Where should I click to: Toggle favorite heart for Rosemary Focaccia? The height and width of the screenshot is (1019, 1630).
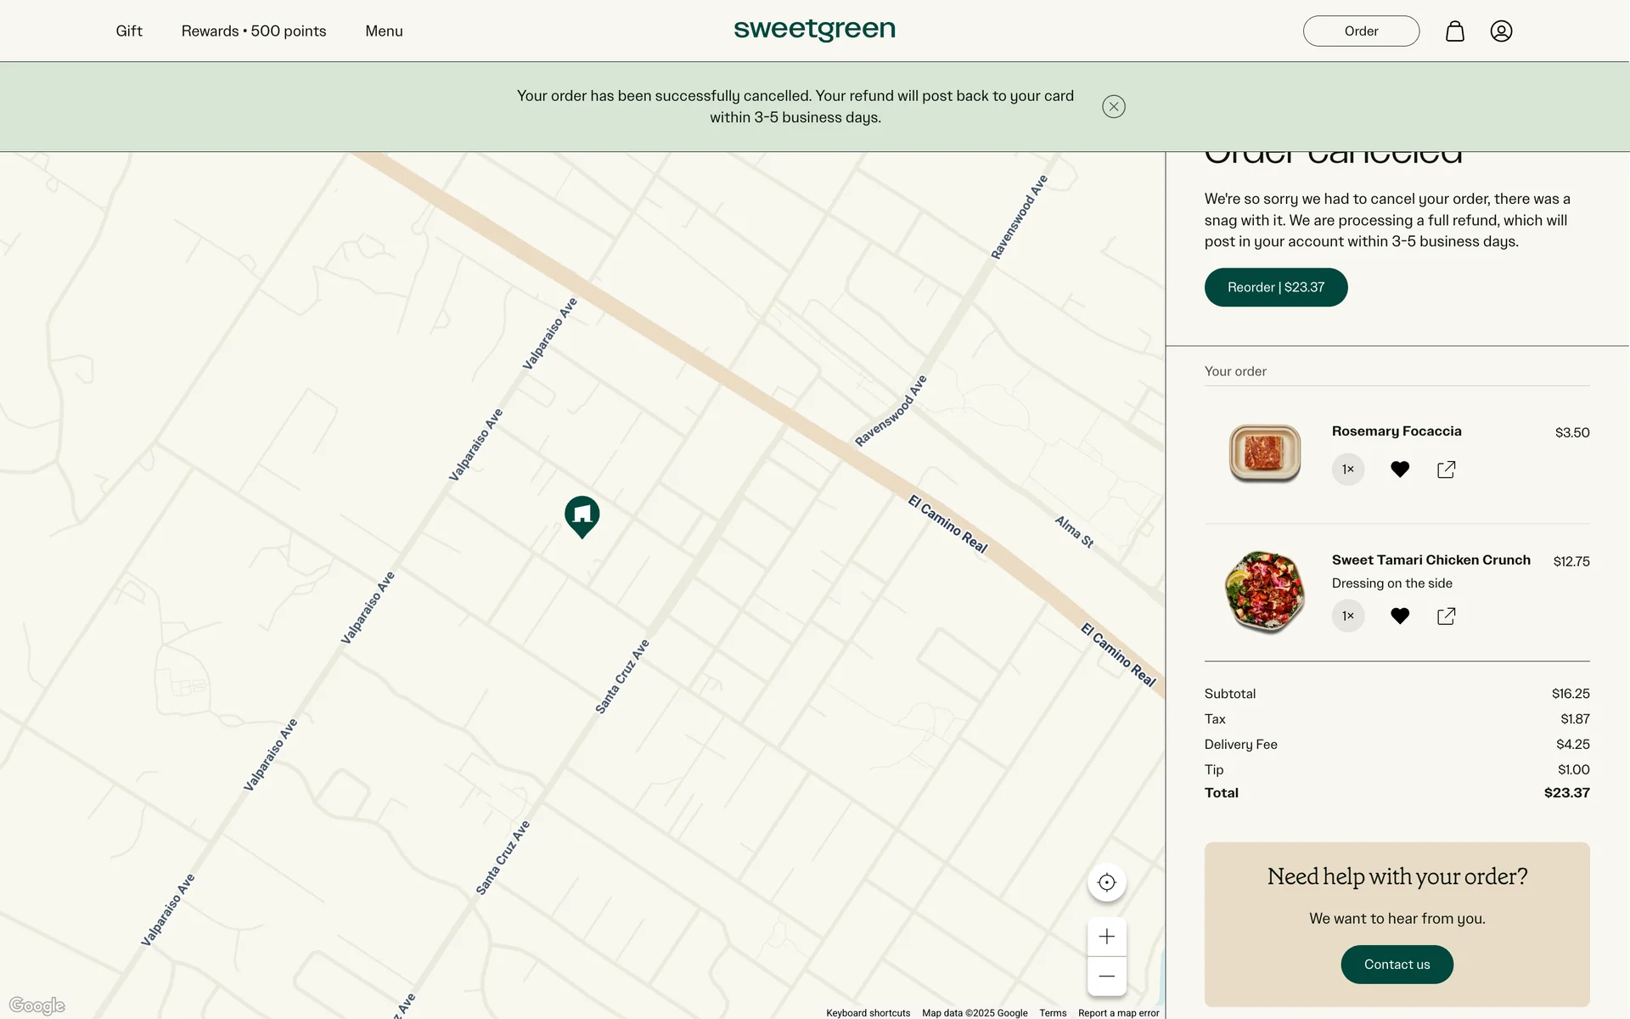[1400, 470]
